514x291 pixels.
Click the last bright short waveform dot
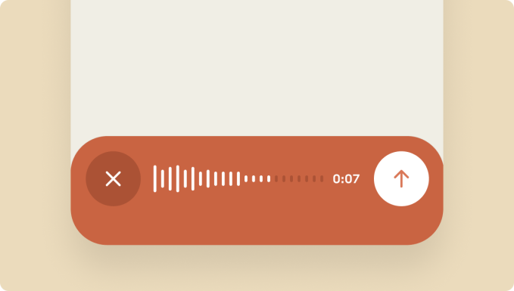click(x=269, y=178)
